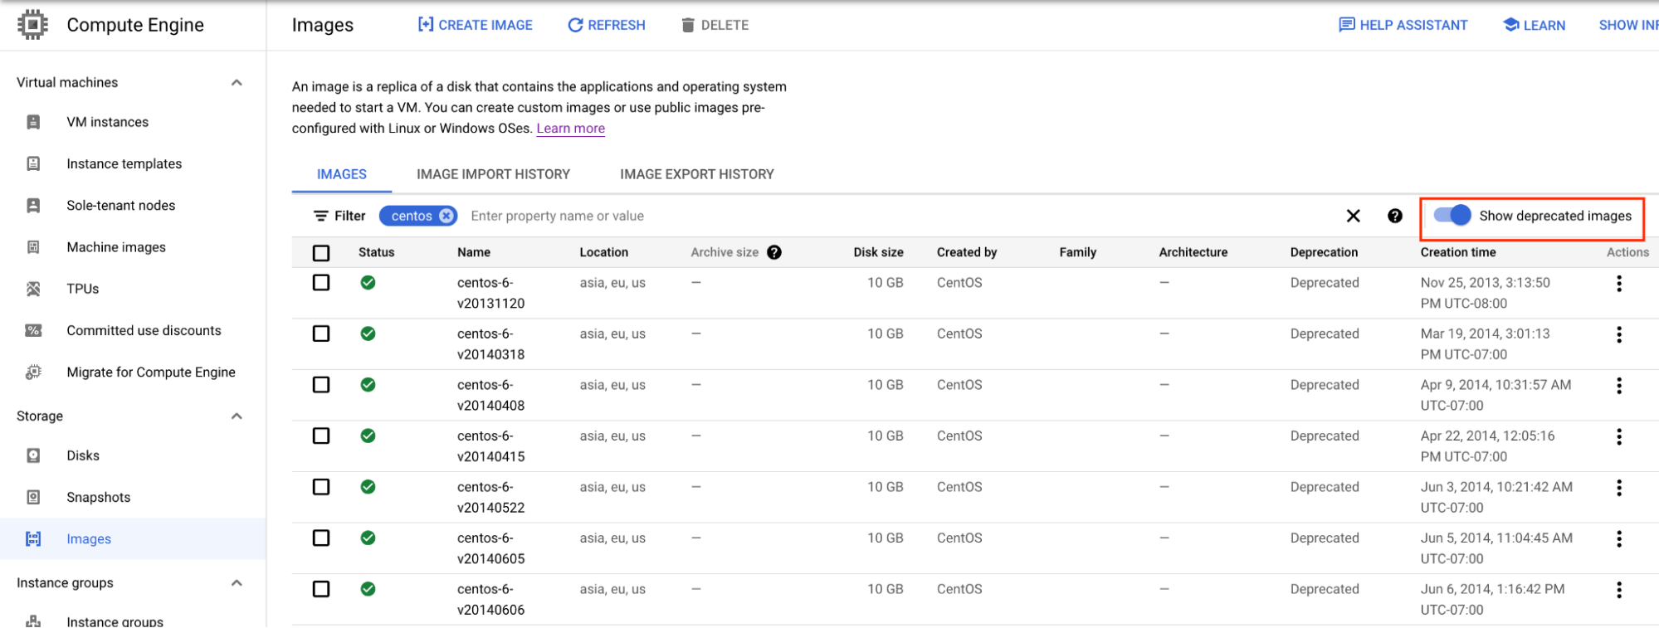1659x628 pixels.
Task: Click Archive size help question icon
Action: pos(774,252)
